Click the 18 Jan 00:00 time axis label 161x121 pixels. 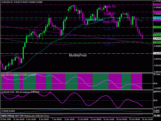122,119
